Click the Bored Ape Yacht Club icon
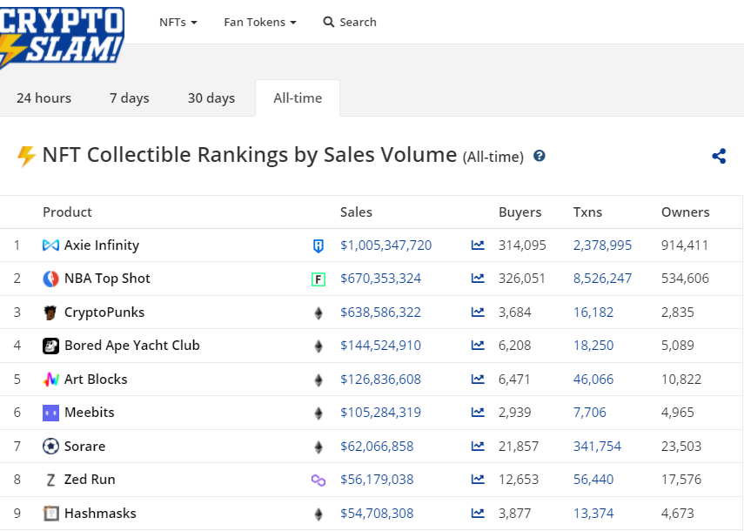Image resolution: width=744 pixels, height=531 pixels. click(x=50, y=346)
